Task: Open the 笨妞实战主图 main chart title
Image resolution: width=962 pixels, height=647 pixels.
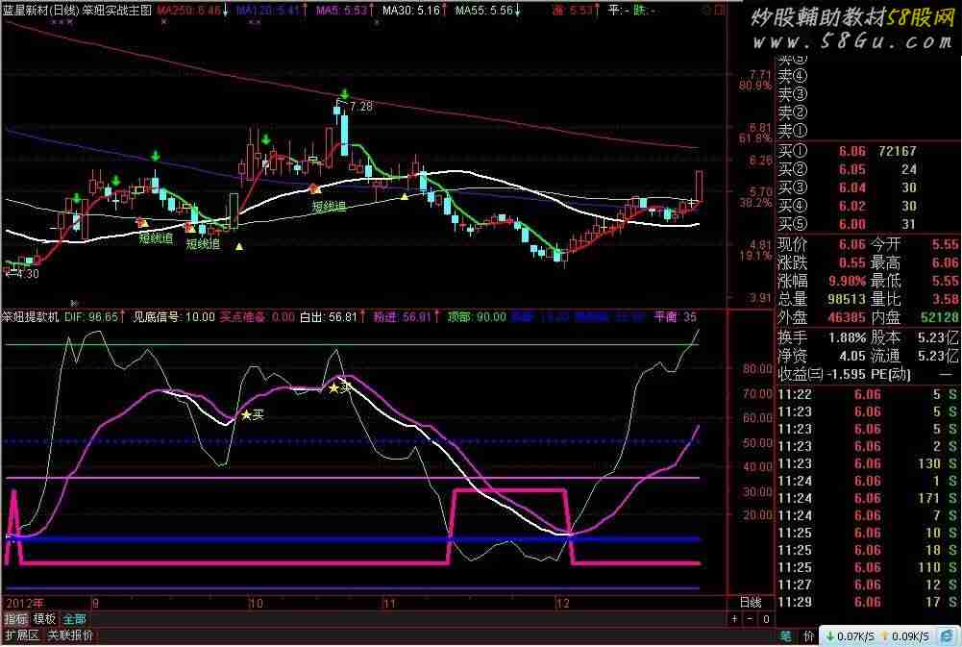Action: (117, 9)
